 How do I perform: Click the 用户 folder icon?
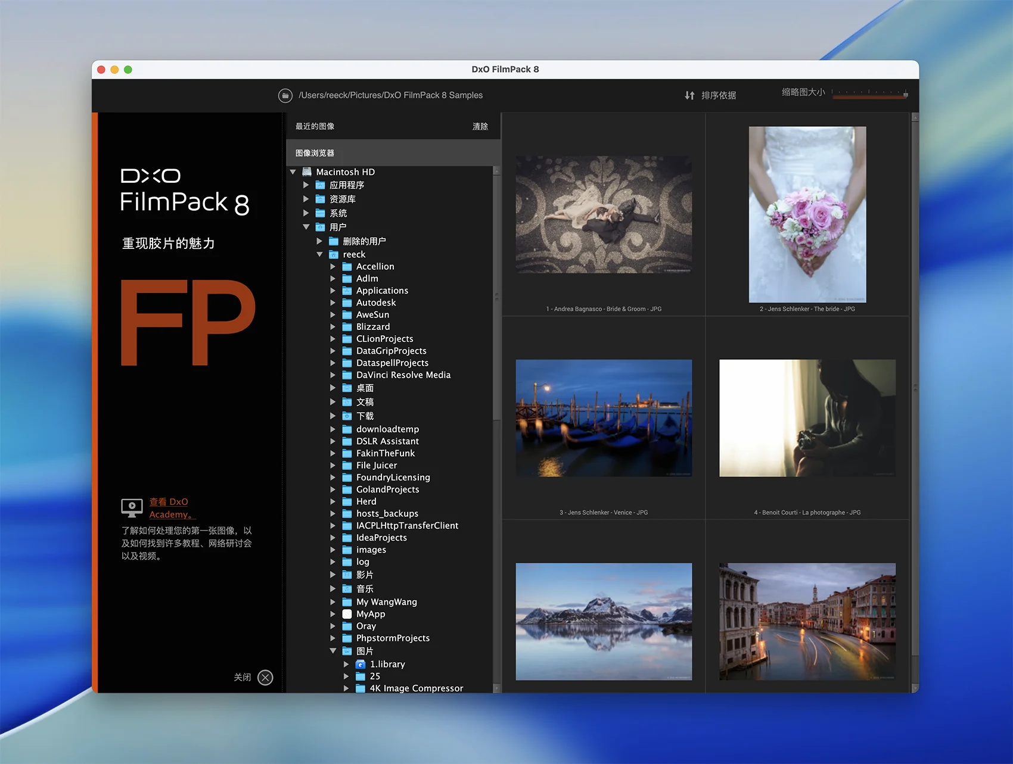click(321, 227)
